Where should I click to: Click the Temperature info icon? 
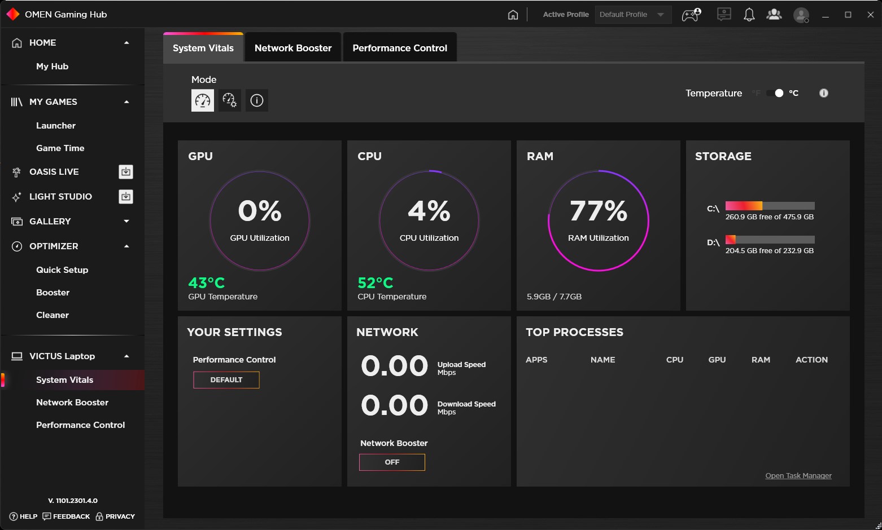coord(824,93)
